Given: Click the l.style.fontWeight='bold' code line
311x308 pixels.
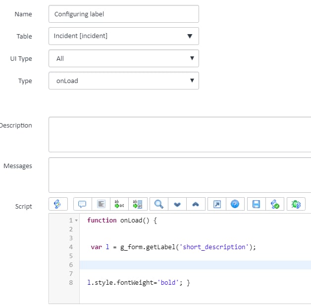Looking at the screenshot, I should [x=139, y=283].
